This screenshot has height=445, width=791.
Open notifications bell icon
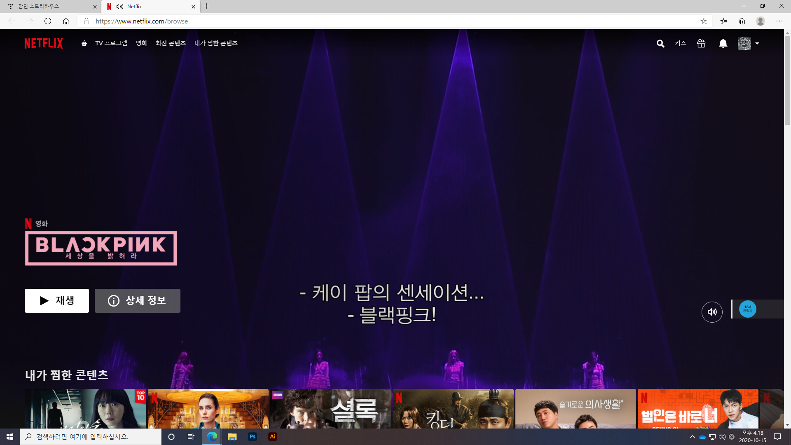723,43
